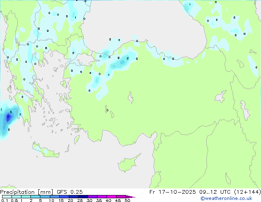Click the 'GFS 0.25' model label

[70, 192]
